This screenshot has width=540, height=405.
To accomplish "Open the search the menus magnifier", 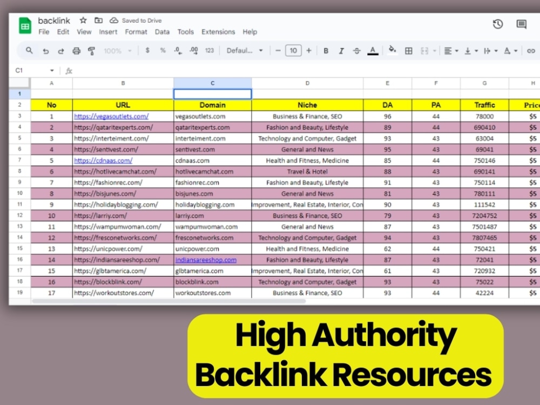I will 29,51.
